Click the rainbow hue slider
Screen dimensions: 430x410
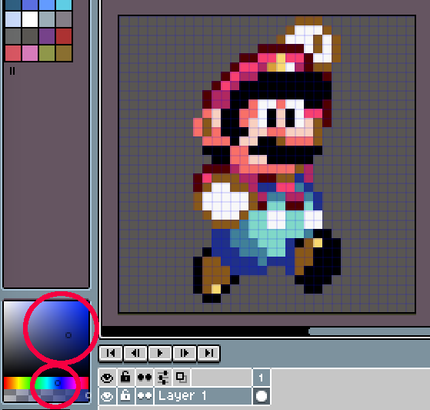(46, 383)
